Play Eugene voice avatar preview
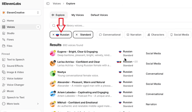This screenshot has width=192, height=112. 53,53
